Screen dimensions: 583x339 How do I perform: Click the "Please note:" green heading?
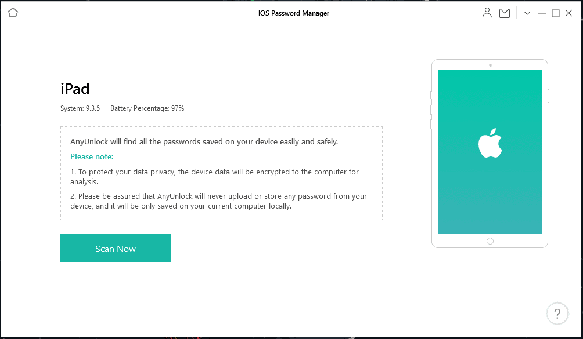click(x=92, y=156)
